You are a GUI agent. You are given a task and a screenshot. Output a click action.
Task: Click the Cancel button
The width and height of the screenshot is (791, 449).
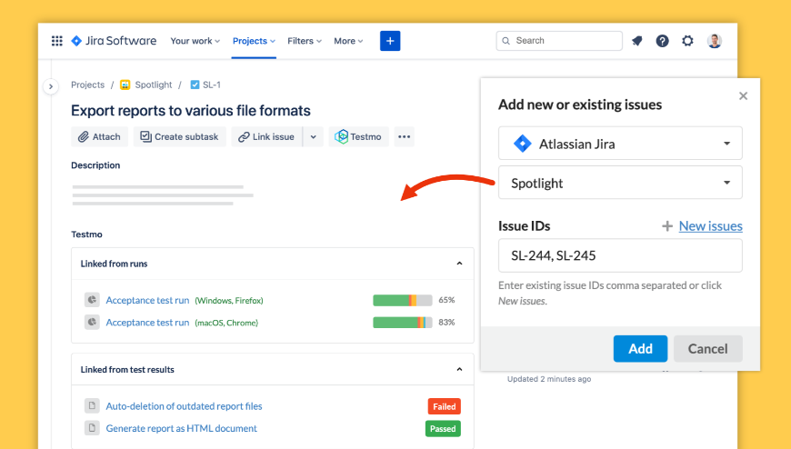click(x=707, y=349)
